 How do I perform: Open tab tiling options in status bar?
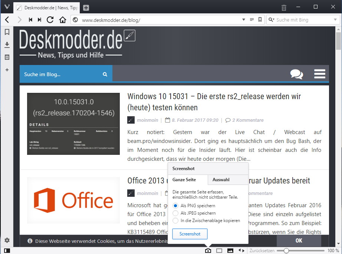click(x=219, y=251)
